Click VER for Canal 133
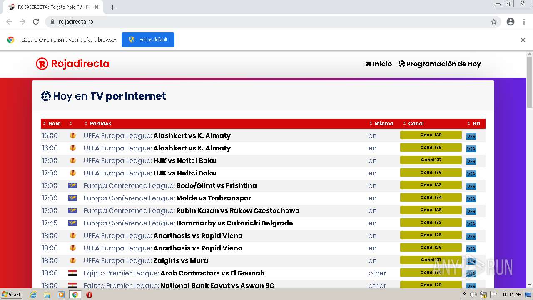The height and width of the screenshot is (300, 533). (471, 186)
